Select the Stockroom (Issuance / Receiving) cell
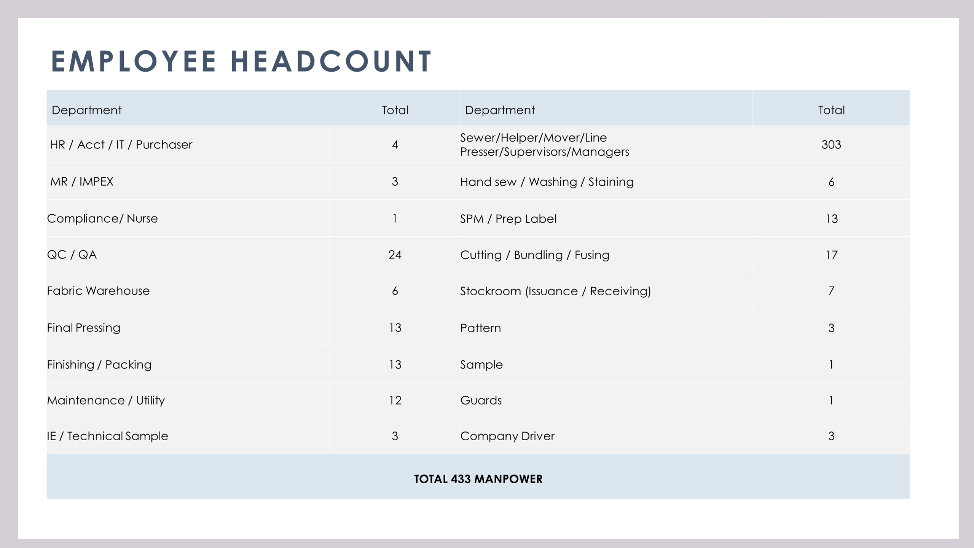This screenshot has height=548, width=974. click(555, 291)
